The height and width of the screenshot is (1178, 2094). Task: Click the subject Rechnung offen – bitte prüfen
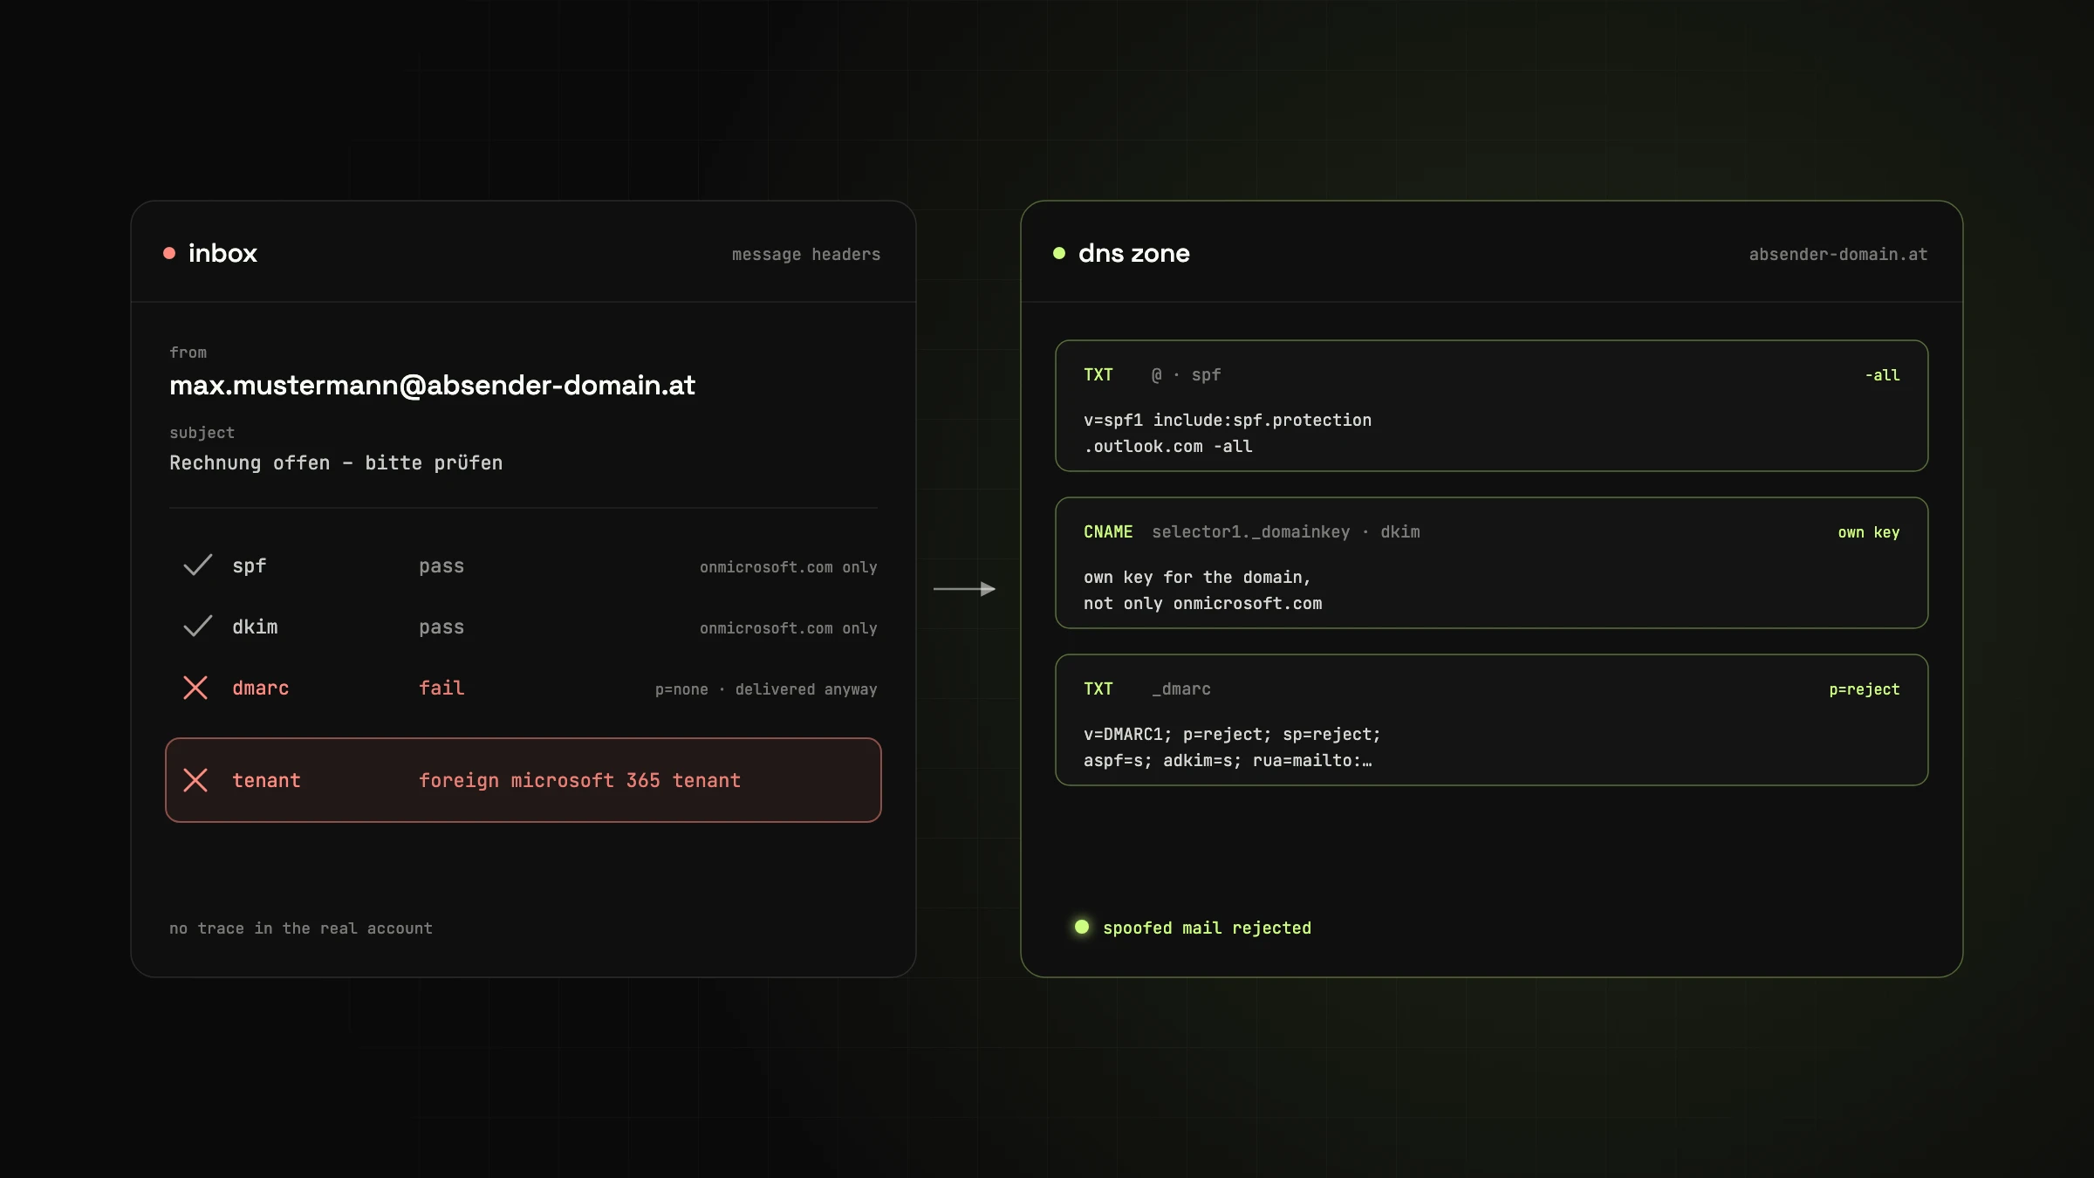[x=336, y=462]
